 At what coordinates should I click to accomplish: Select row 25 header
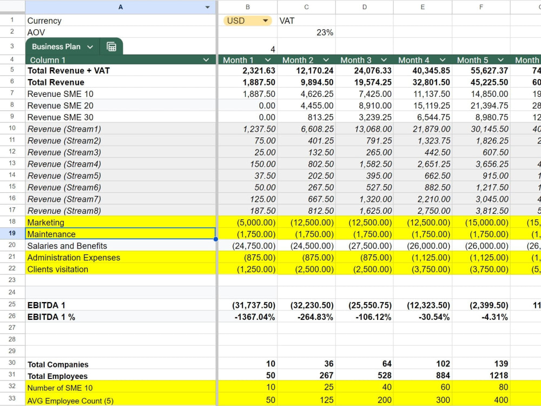12,305
